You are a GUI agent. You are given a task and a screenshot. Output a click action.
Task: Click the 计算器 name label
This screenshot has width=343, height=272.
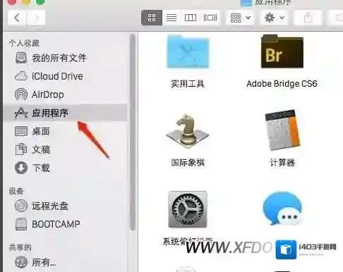coord(282,163)
